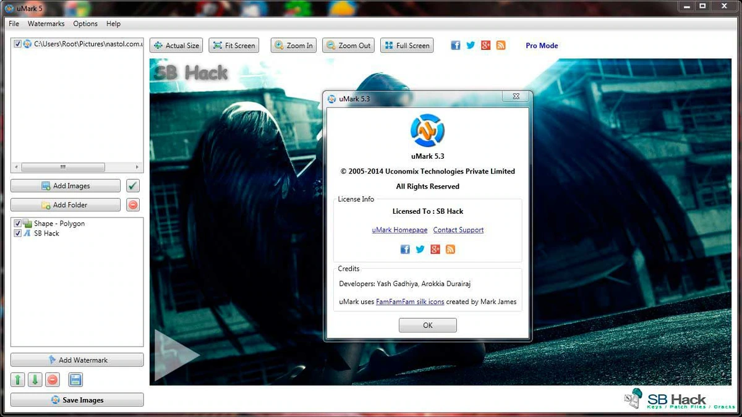Click the uMark 5.3 dialog title icon

[x=332, y=98]
